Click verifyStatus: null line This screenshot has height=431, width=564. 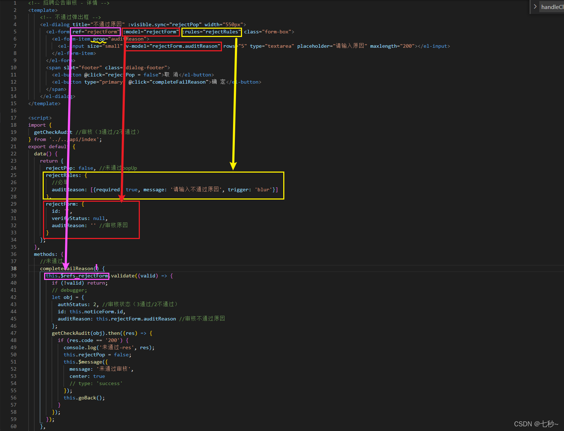click(x=80, y=218)
